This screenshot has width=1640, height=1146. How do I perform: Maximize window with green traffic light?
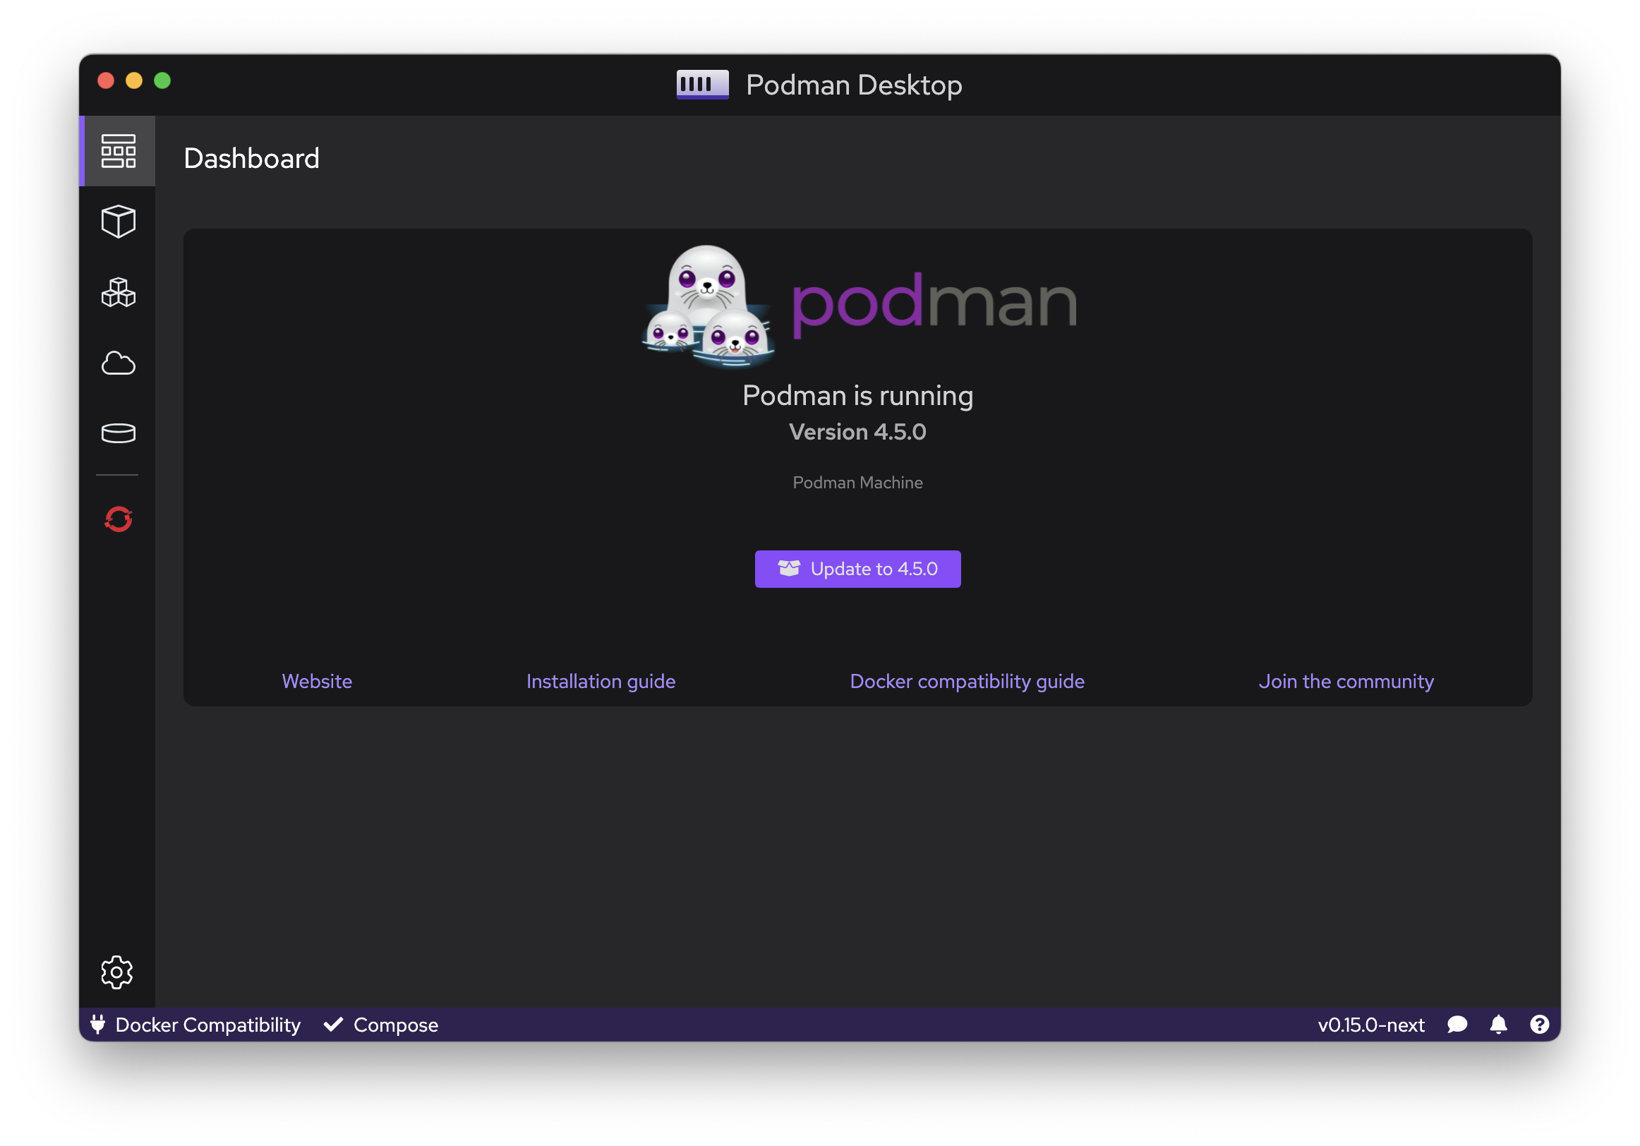pos(162,80)
